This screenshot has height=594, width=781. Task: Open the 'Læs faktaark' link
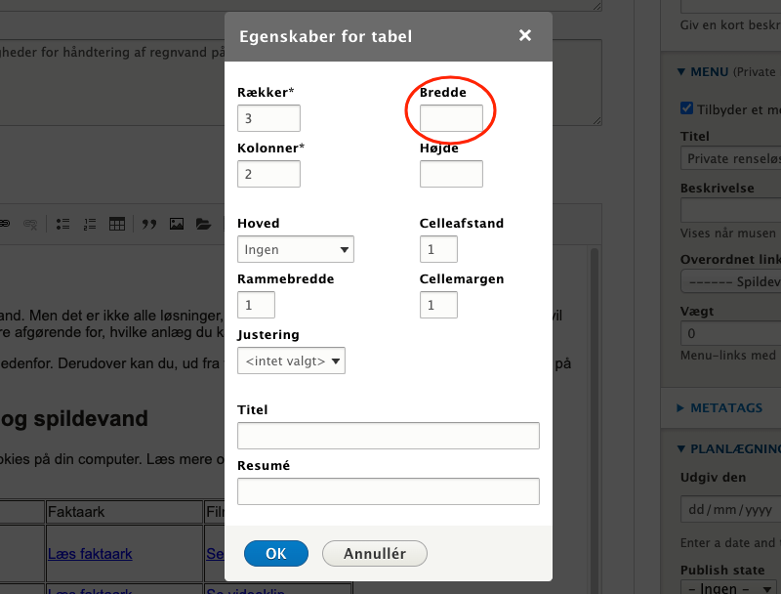click(90, 554)
